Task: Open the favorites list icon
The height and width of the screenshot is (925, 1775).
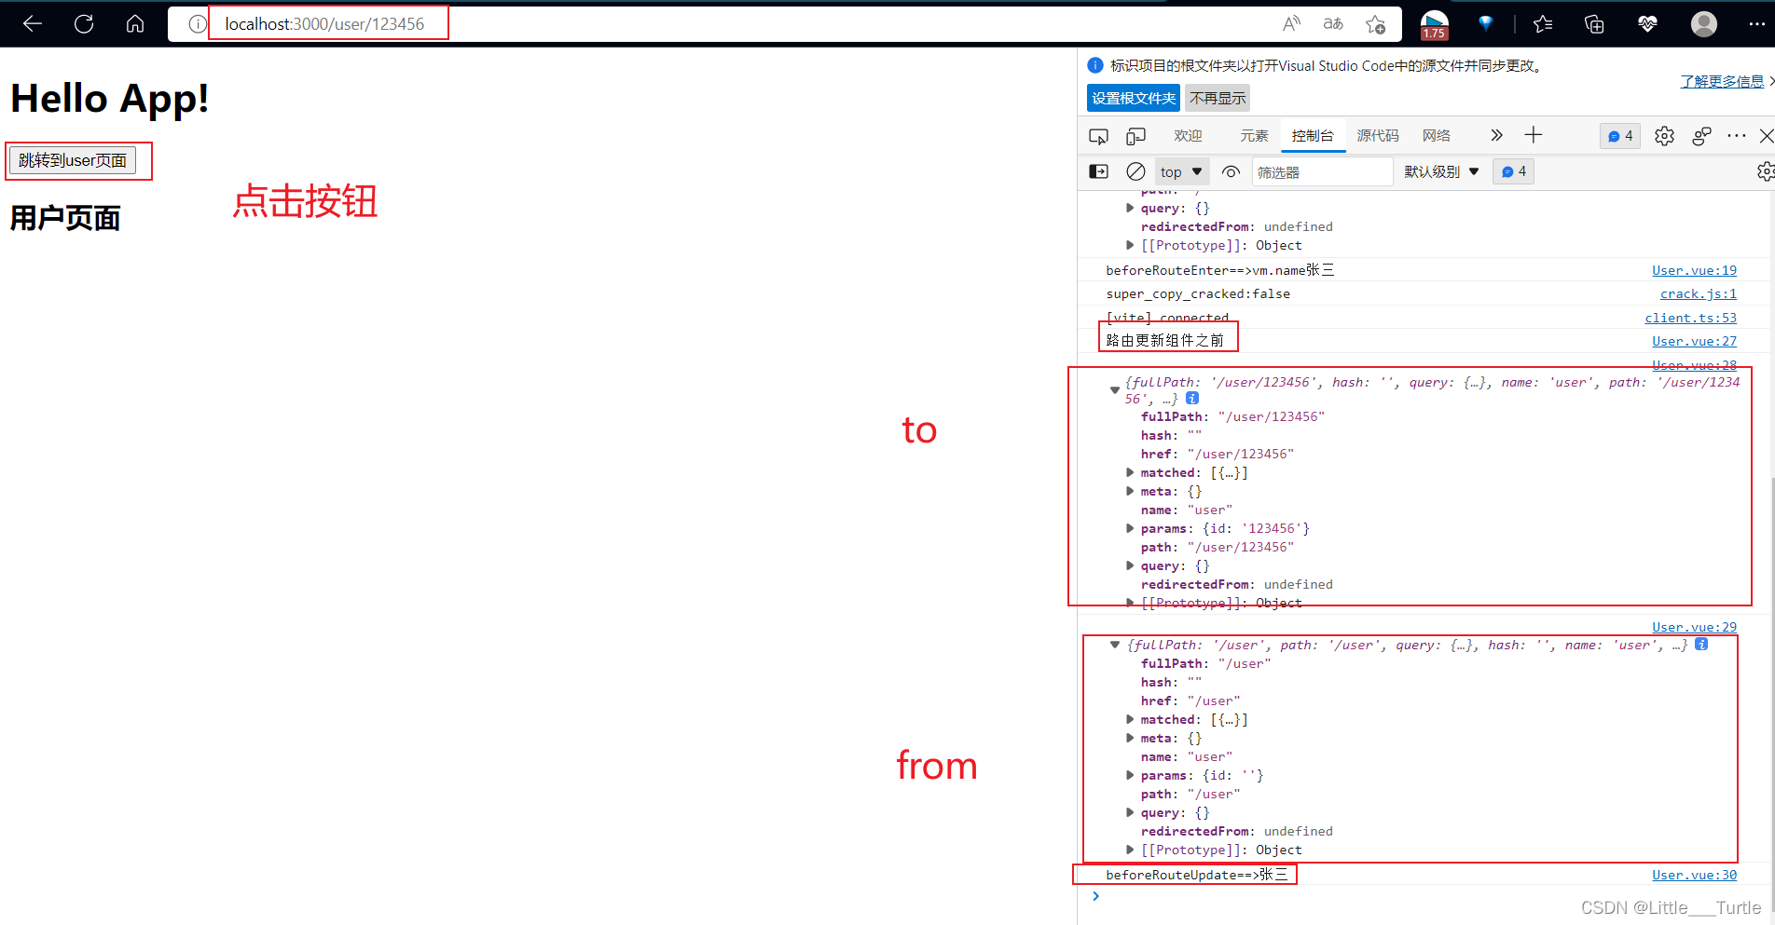Action: tap(1543, 24)
